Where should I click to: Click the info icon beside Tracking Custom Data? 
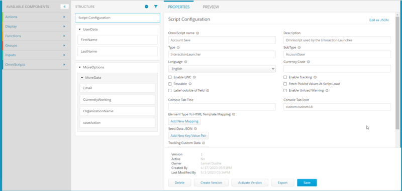click(x=204, y=143)
